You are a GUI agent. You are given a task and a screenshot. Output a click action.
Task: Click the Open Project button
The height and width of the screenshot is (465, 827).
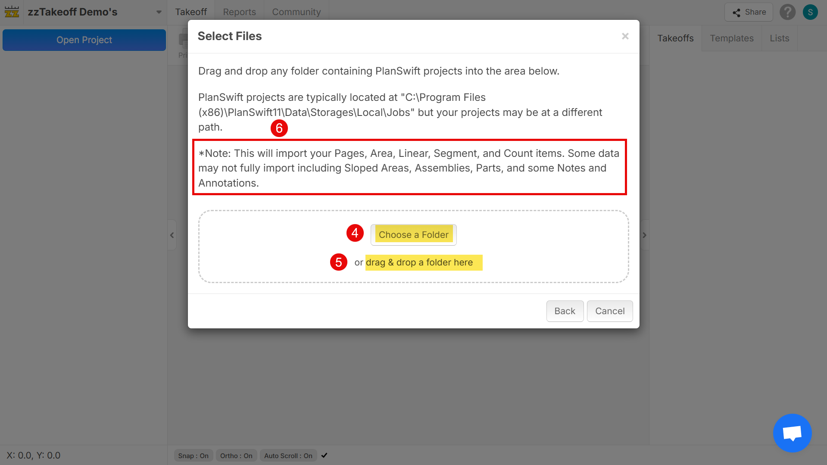(84, 40)
